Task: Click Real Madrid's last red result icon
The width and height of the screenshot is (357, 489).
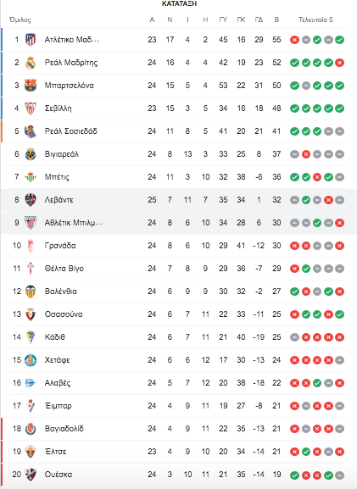Action: coord(339,63)
